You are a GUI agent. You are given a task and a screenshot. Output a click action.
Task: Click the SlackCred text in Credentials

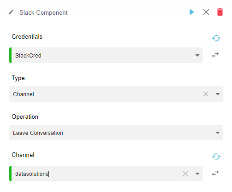[x=28, y=56]
